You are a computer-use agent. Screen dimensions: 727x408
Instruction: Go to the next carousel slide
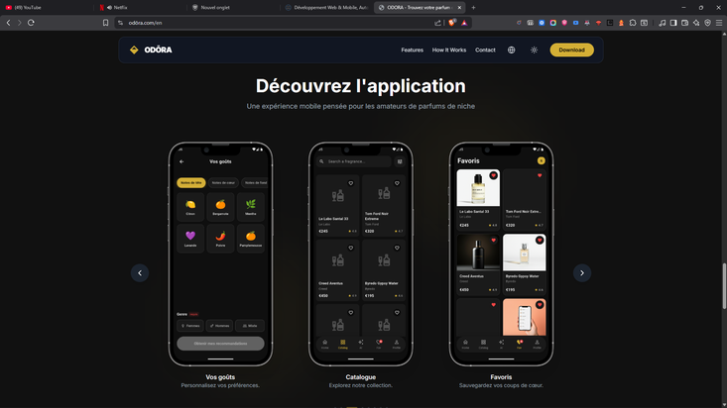point(582,273)
